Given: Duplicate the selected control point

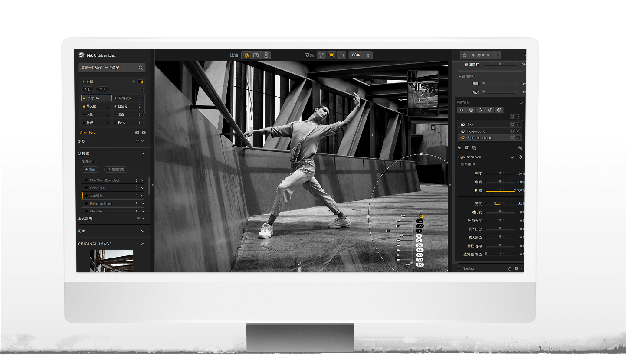Looking at the screenshot, I should pos(474,148).
